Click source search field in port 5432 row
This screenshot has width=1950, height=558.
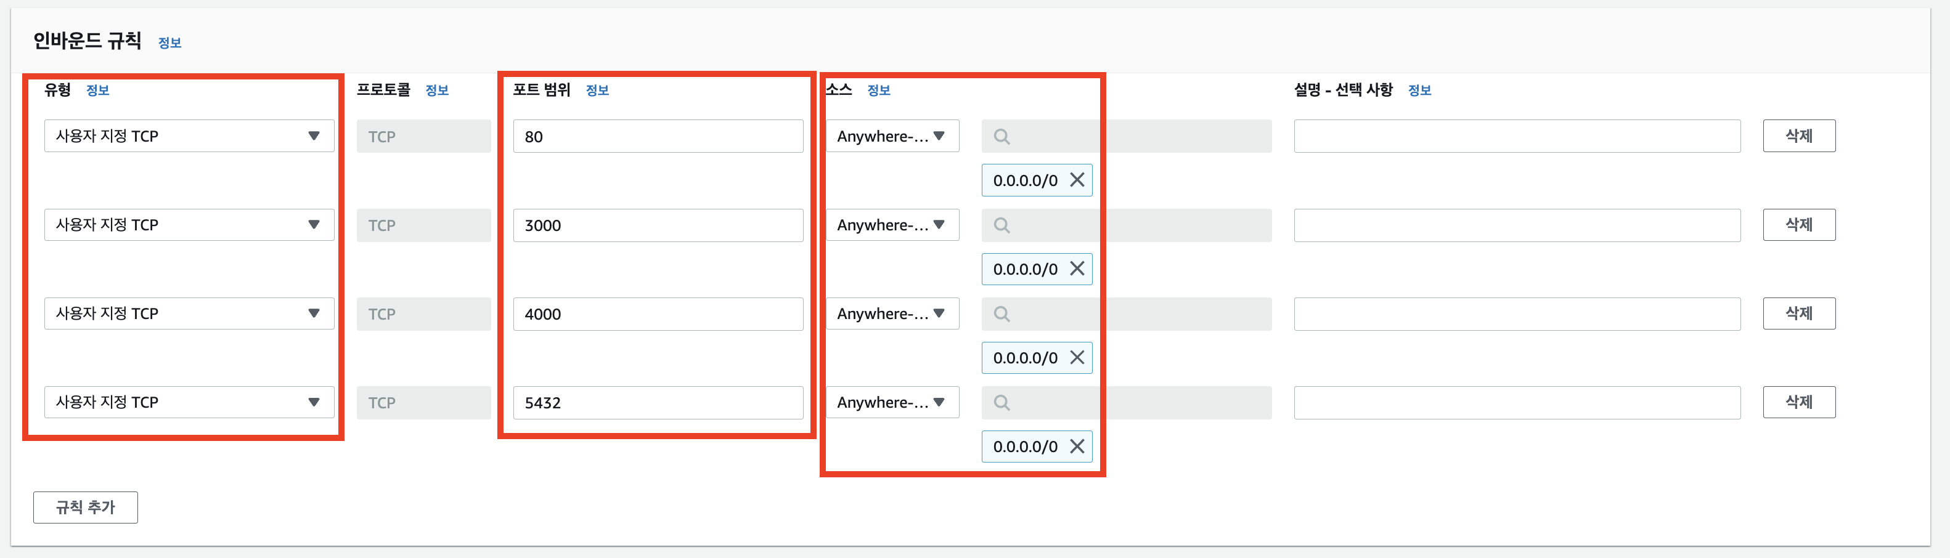(1127, 402)
